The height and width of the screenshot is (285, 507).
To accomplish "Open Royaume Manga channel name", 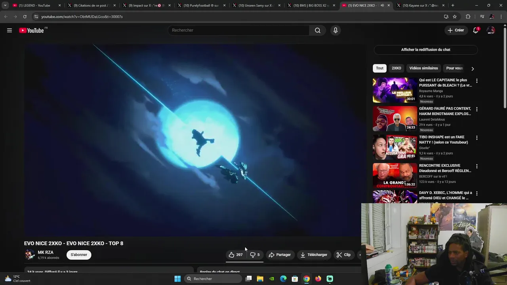I will [x=431, y=91].
